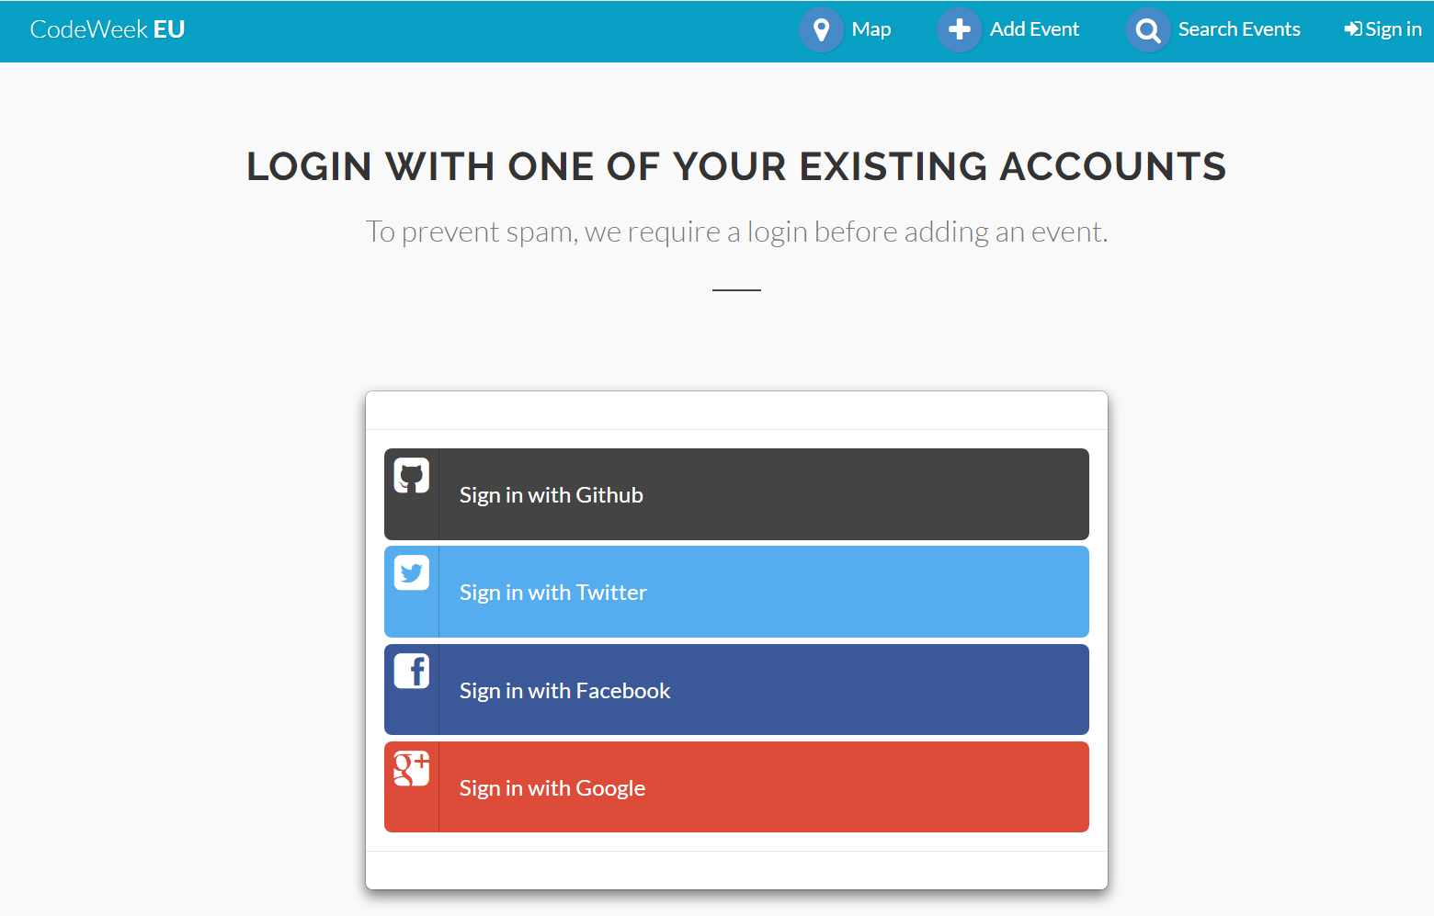This screenshot has height=916, width=1434.
Task: Go to Search Events in navbar
Action: 1239,29
